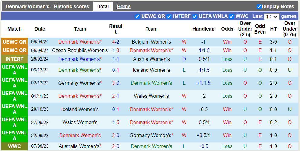This screenshot has height=151, width=300.
Task: Open the 1-5 Wales match result
Action: (116, 122)
